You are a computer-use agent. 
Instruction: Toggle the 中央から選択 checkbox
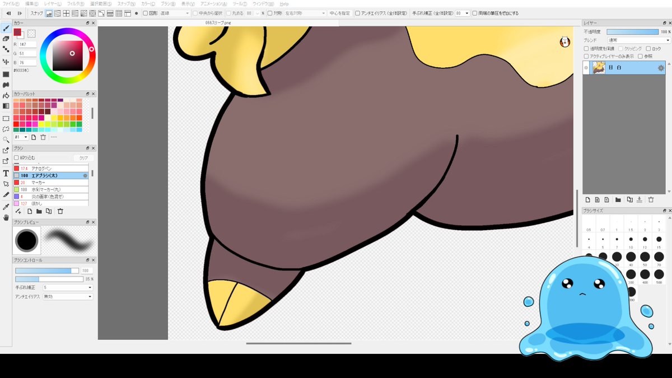click(x=194, y=13)
